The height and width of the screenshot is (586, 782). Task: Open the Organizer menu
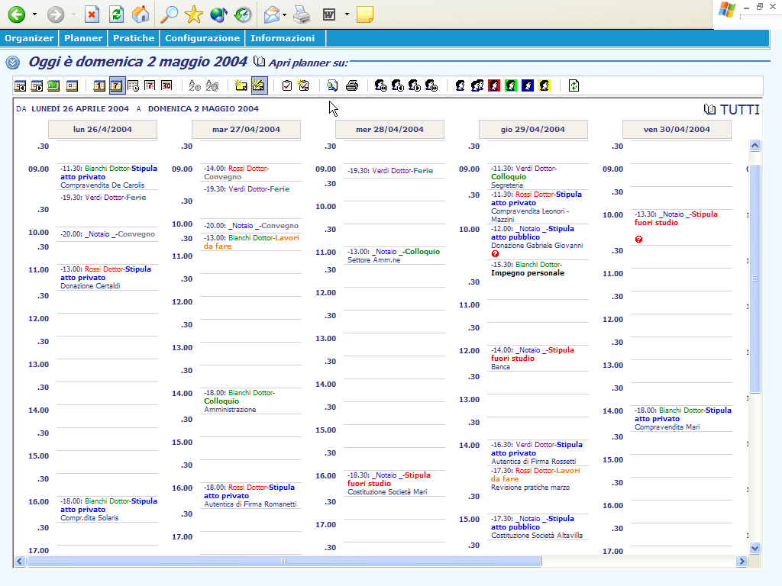tap(29, 38)
